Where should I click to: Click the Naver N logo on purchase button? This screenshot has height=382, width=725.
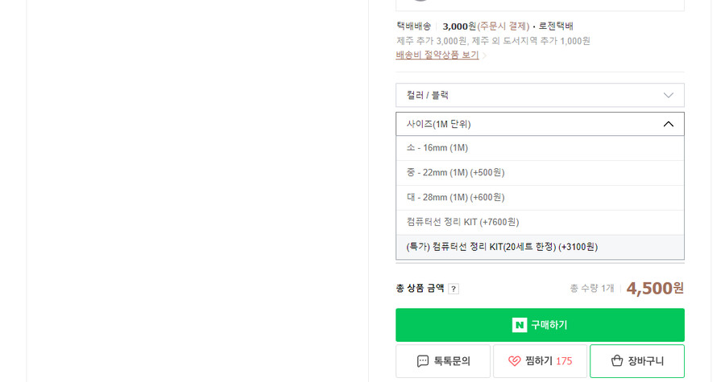pyautogui.click(x=520, y=325)
